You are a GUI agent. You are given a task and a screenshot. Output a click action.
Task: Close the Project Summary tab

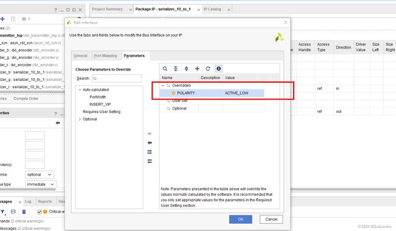click(130, 10)
